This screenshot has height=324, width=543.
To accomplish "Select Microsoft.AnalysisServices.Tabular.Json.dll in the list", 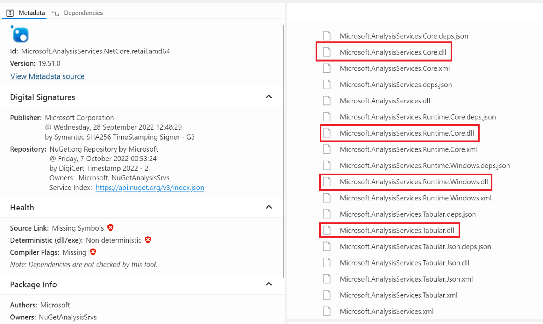I will pos(404,262).
